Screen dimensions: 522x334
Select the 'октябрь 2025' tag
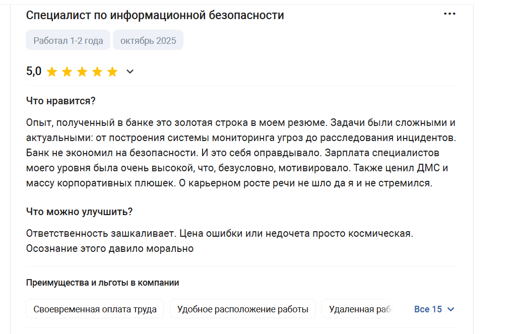[148, 40]
